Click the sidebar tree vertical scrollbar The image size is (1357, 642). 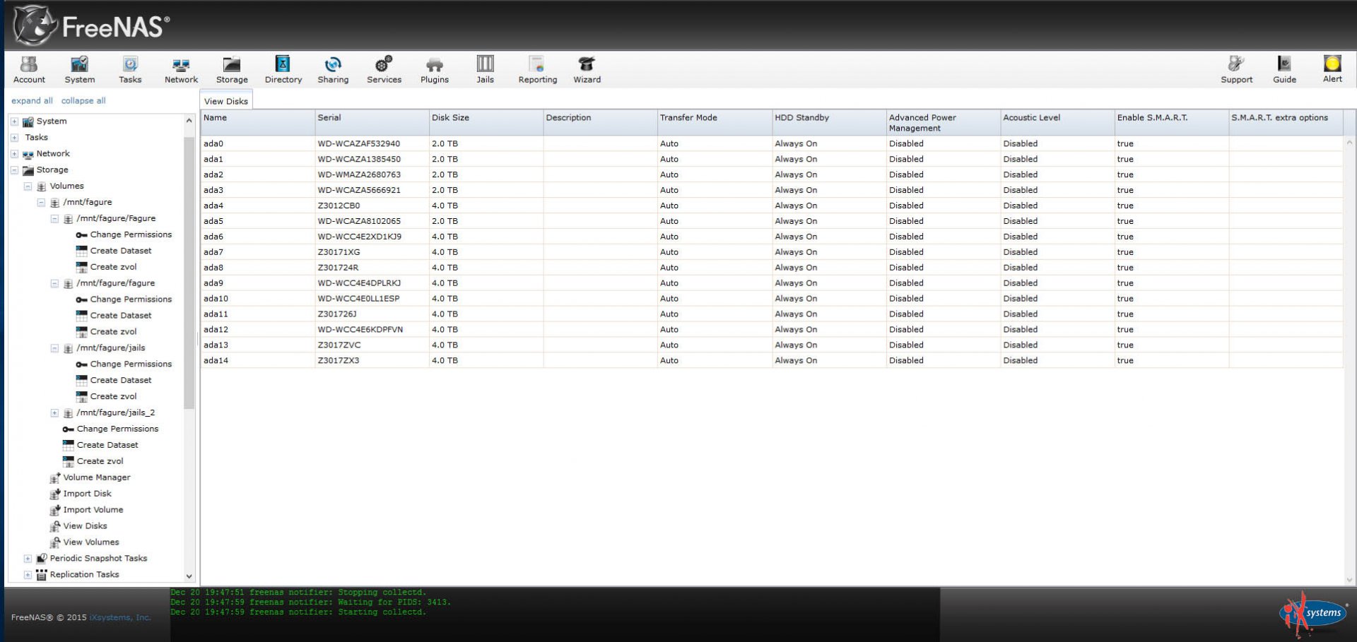click(x=189, y=272)
